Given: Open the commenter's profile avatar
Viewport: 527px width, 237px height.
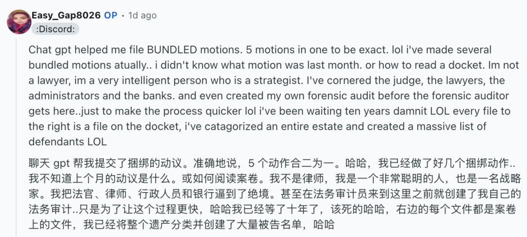Looking at the screenshot, I should coord(19,22).
